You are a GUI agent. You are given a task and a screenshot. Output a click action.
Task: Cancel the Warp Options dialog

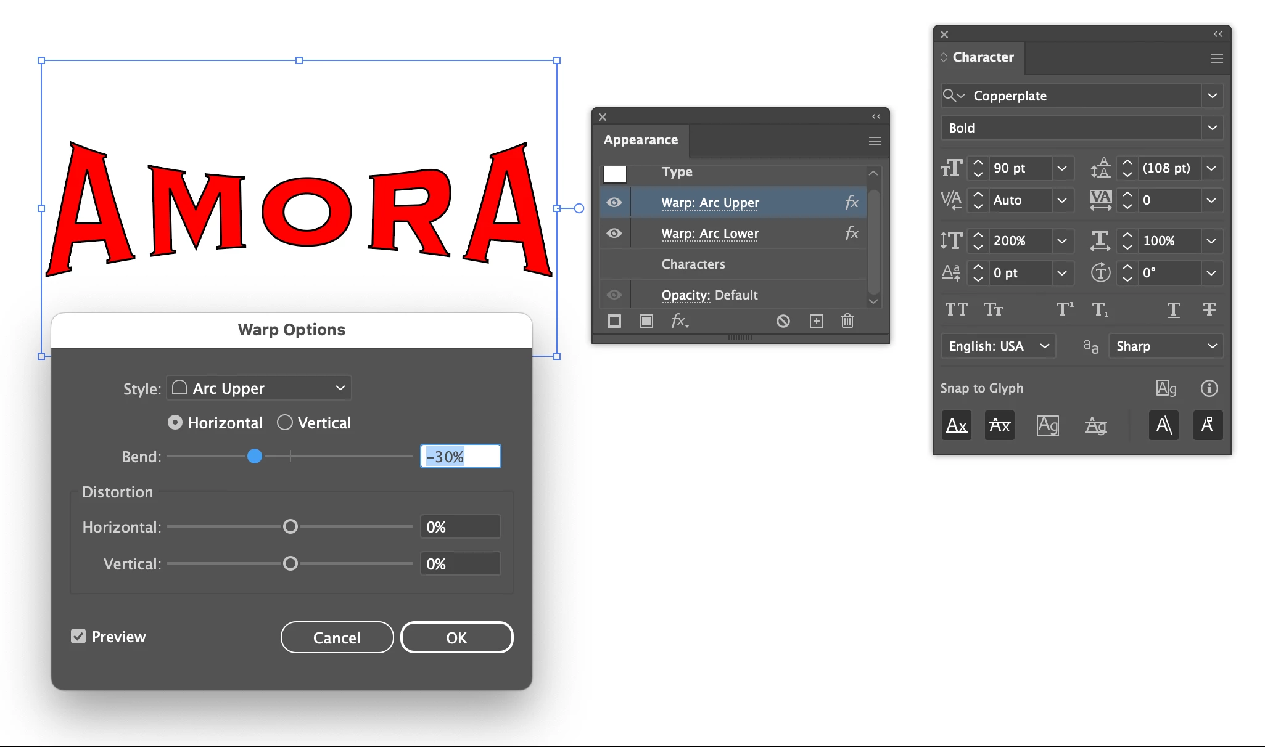pyautogui.click(x=337, y=637)
